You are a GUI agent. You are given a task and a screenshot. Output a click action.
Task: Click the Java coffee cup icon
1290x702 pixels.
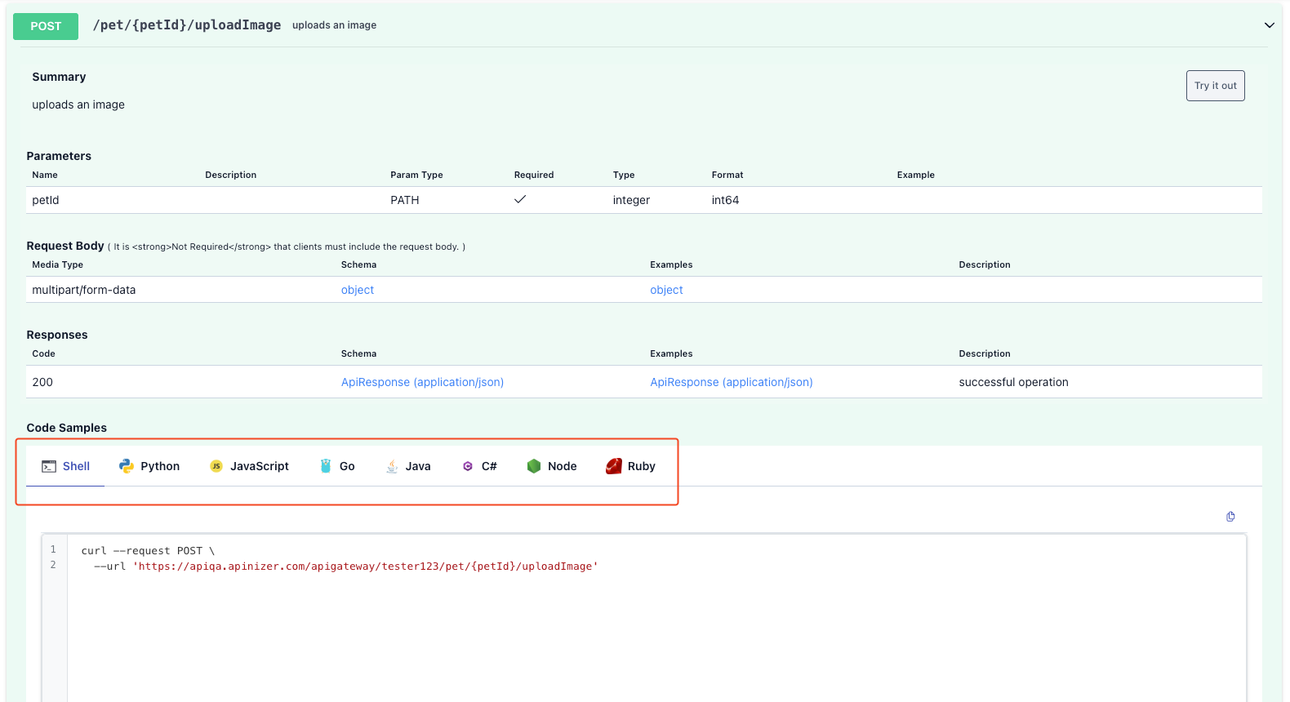click(x=392, y=466)
